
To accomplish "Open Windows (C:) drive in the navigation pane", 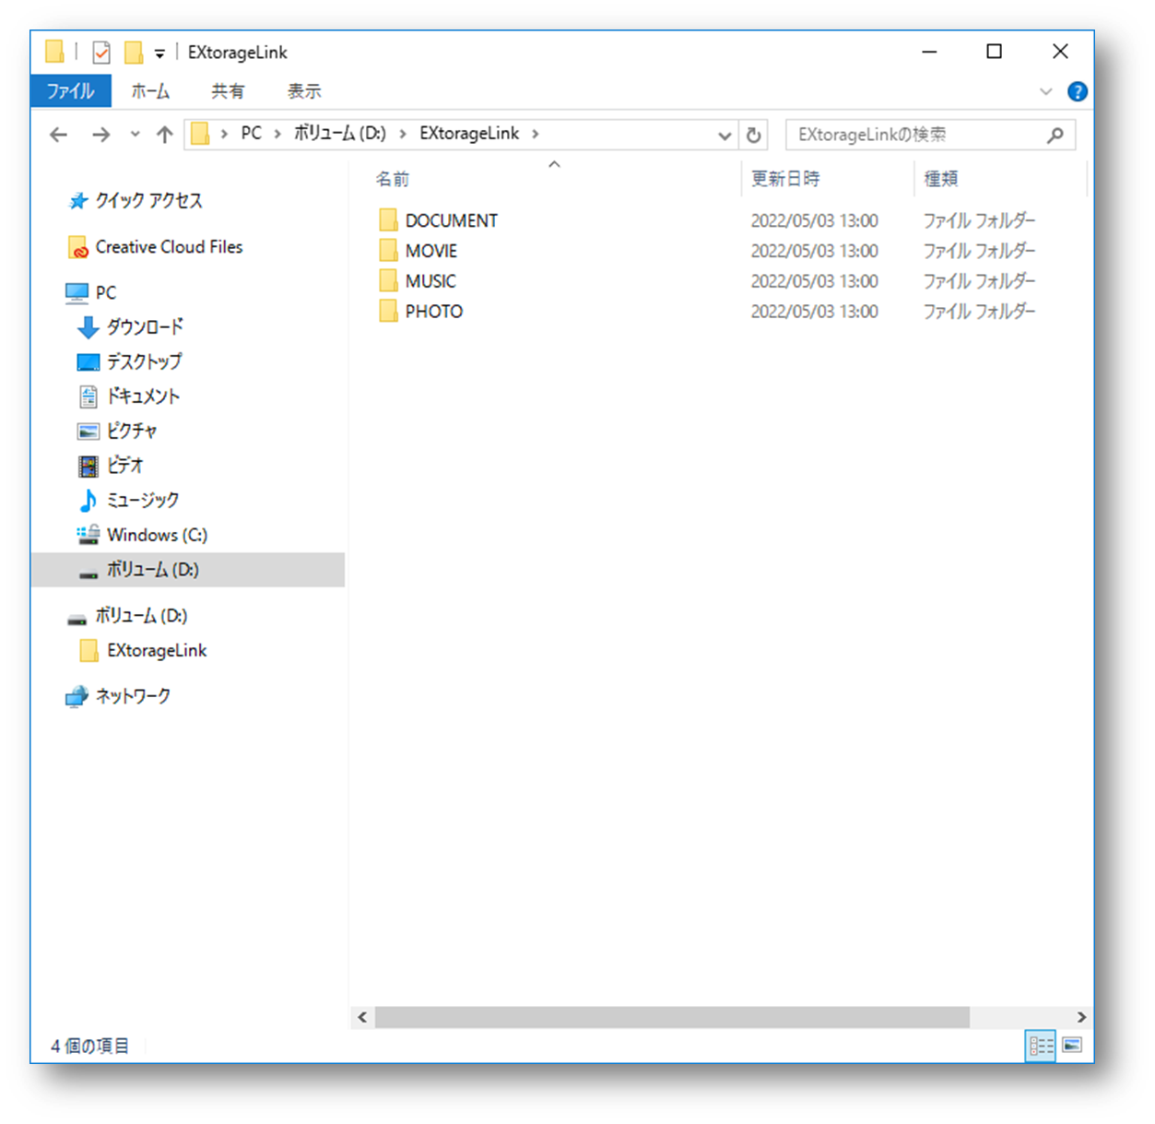I will [157, 535].
